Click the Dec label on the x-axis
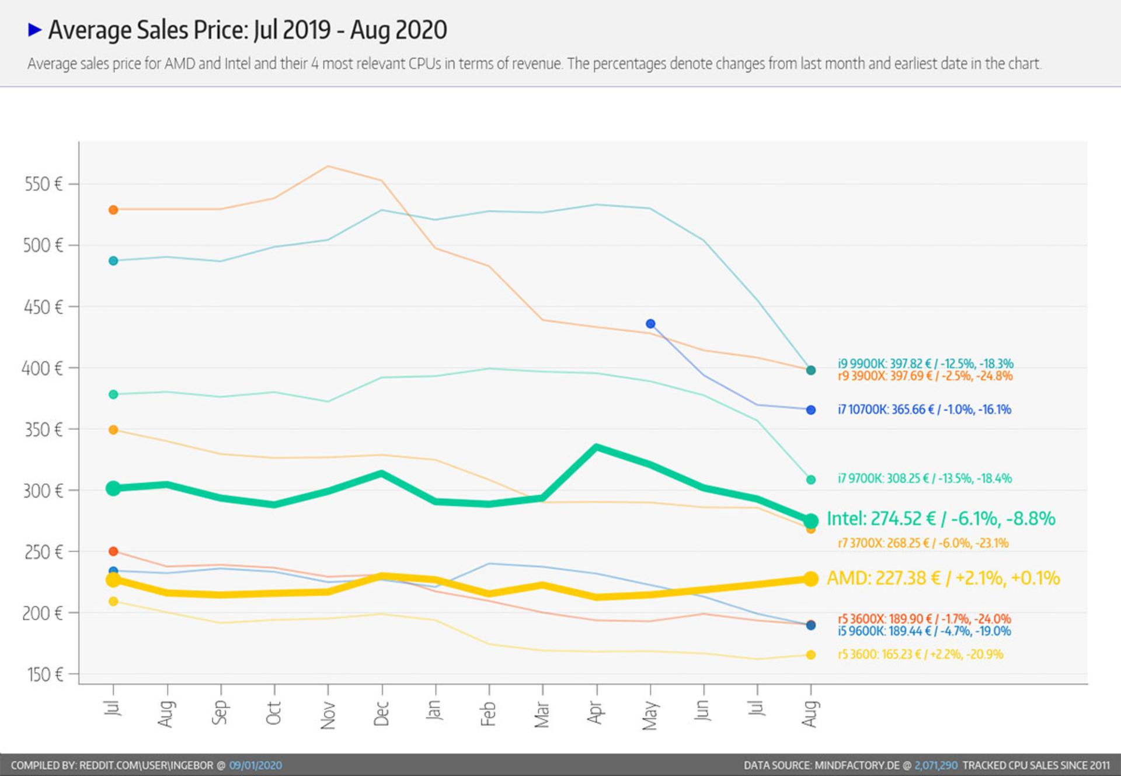The width and height of the screenshot is (1121, 776). pos(381,714)
